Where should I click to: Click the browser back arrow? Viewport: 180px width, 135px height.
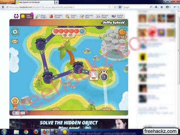(3, 7)
